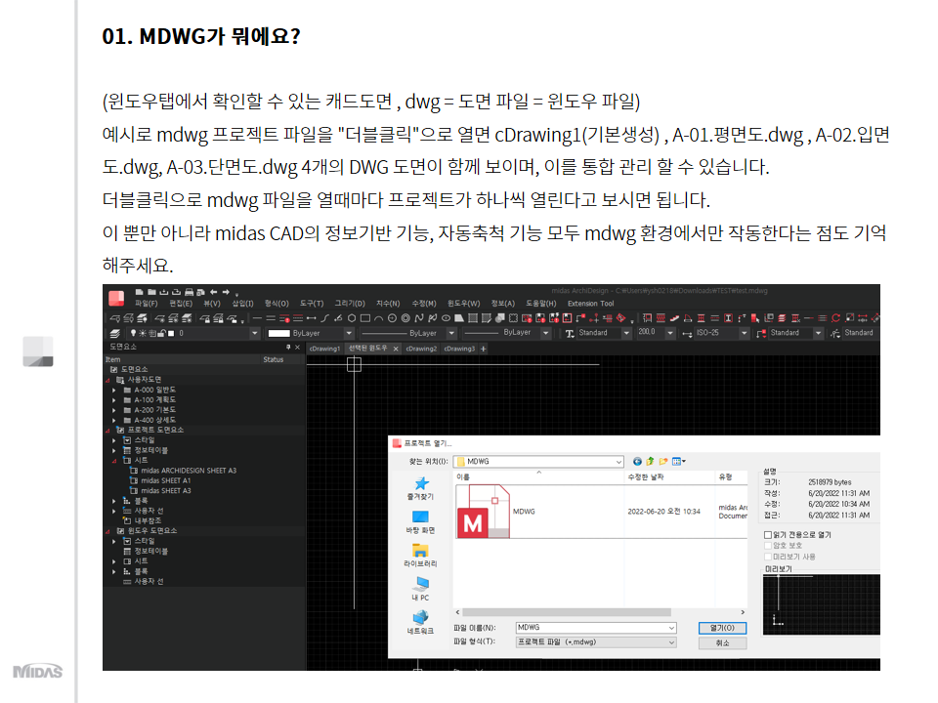938x703 pixels.
Task: Click the dimension style icon beside ISO-25
Action: pos(687,334)
